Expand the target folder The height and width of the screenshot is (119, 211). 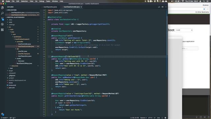click(x=11, y=71)
